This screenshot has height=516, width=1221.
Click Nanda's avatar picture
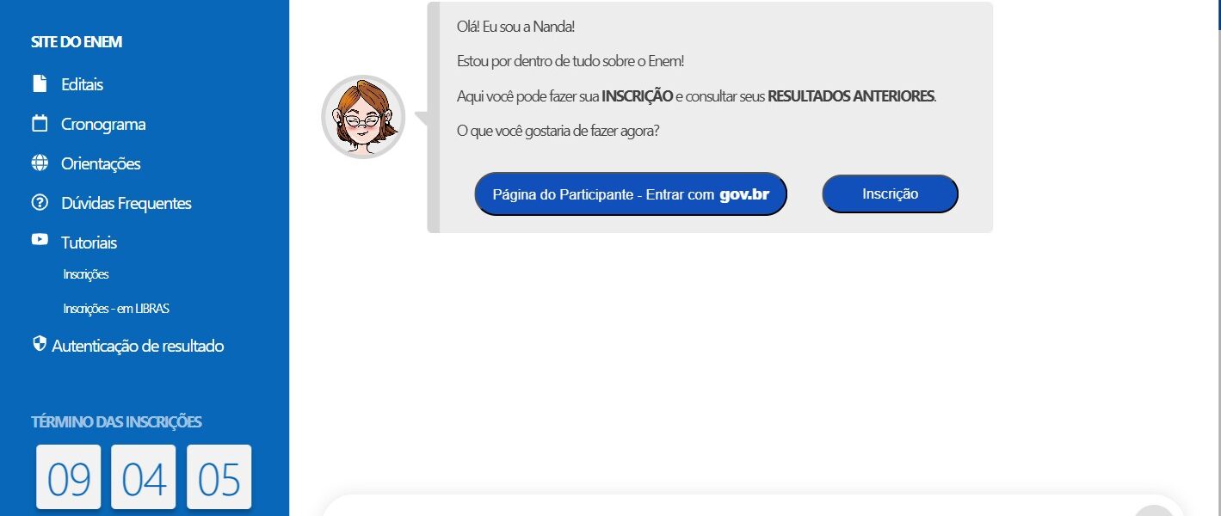[363, 117]
